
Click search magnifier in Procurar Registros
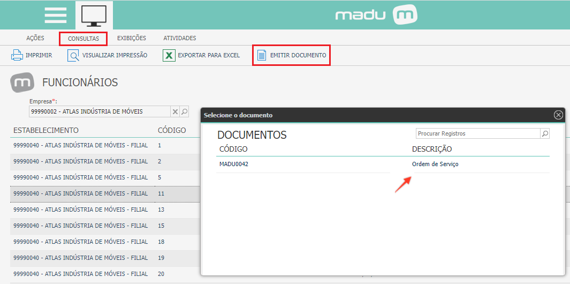[x=545, y=133]
